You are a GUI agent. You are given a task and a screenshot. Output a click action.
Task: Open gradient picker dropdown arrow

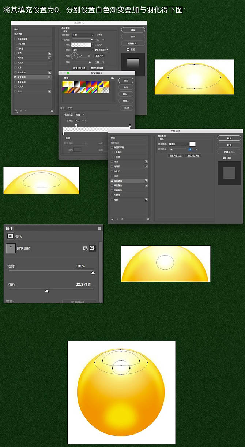click(x=93, y=45)
